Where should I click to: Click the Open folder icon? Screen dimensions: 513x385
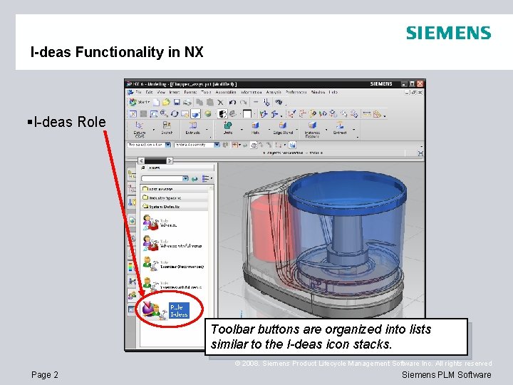tap(167, 103)
